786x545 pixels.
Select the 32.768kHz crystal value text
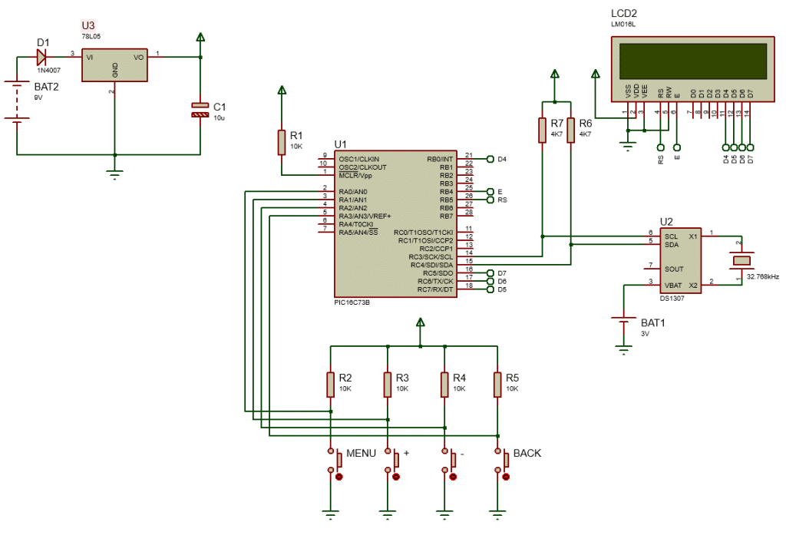pos(763,276)
